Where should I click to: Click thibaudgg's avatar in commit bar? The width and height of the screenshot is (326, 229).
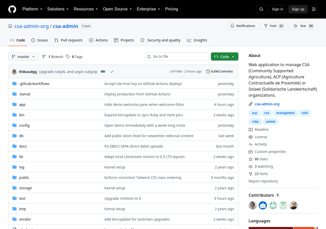14,72
